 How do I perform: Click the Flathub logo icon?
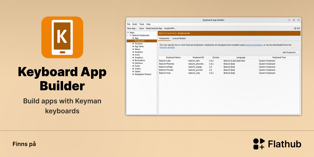[x=259, y=144]
